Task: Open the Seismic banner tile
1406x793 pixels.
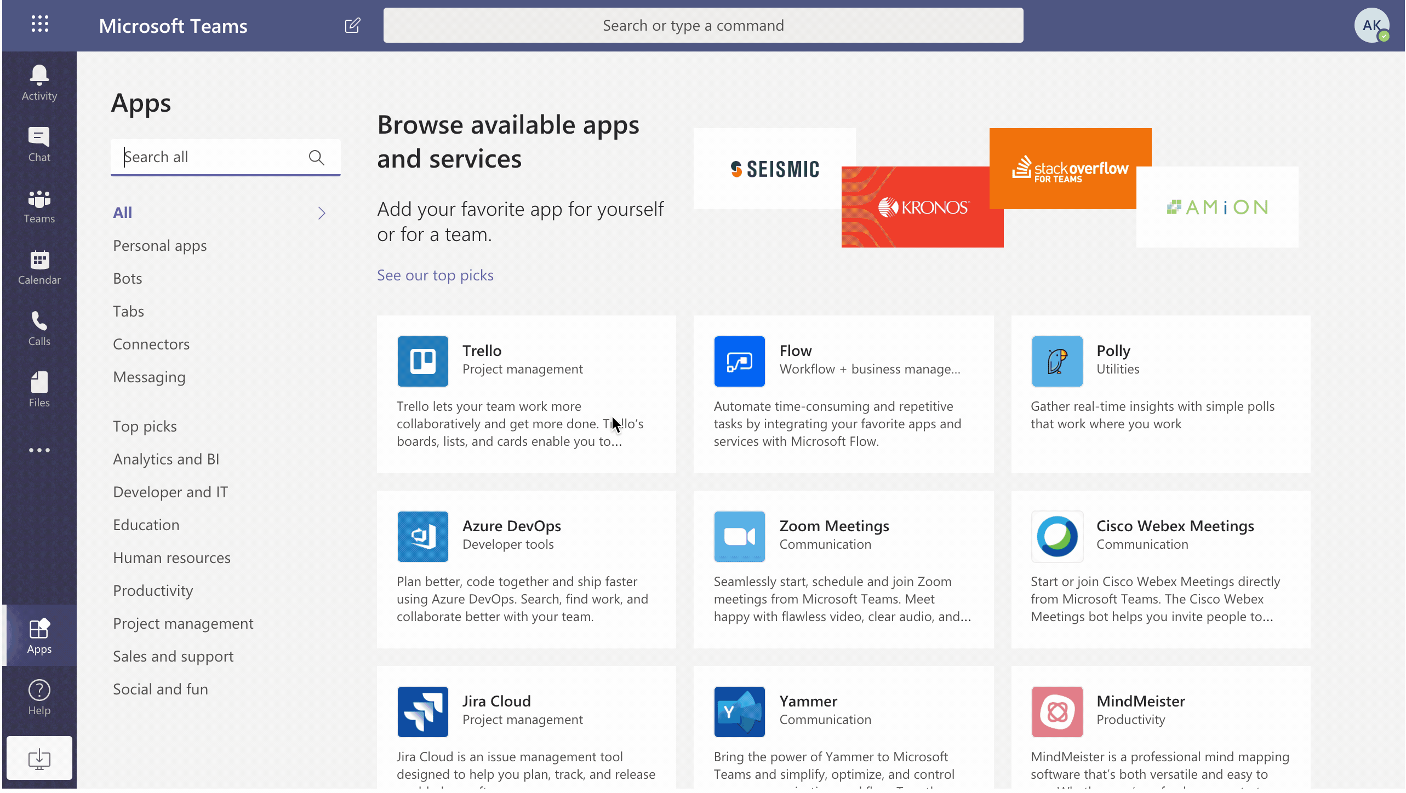Action: pos(774,169)
